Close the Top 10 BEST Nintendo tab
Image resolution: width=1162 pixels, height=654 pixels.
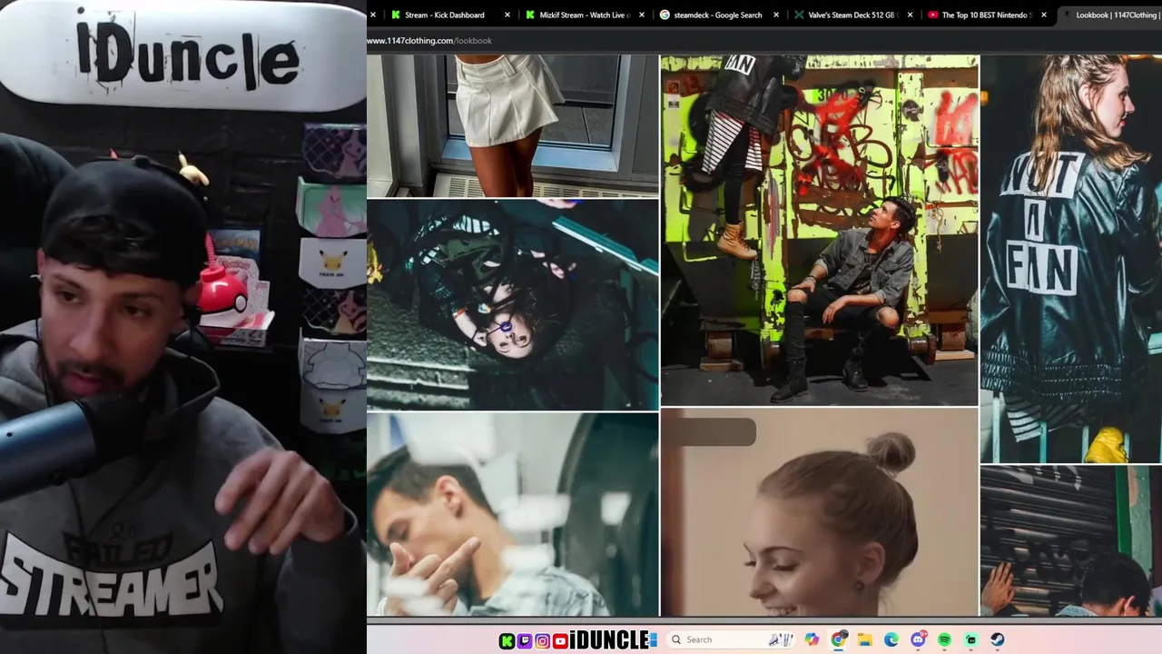(1044, 15)
